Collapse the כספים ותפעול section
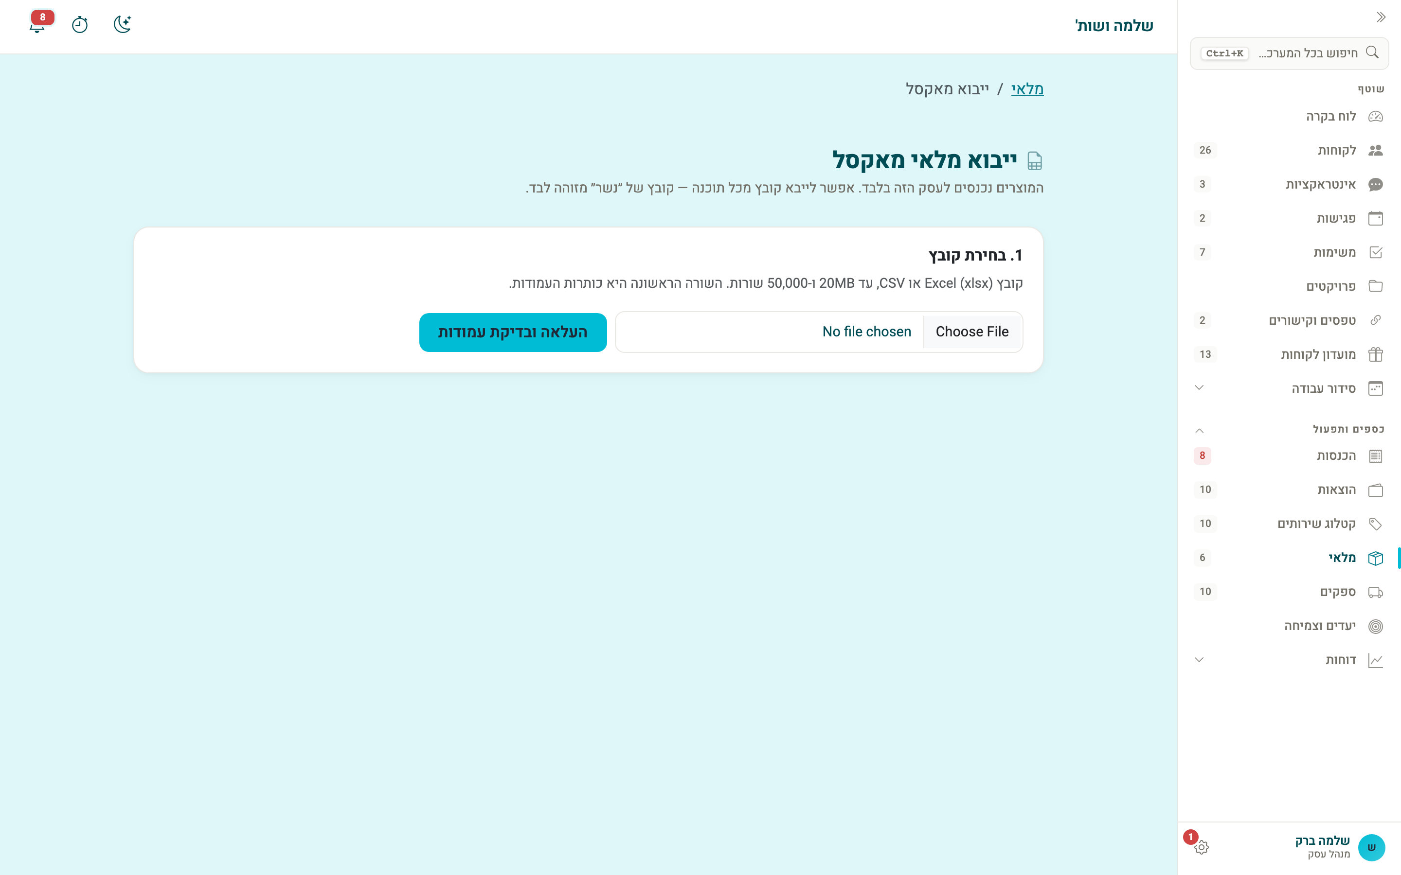 (1200, 431)
